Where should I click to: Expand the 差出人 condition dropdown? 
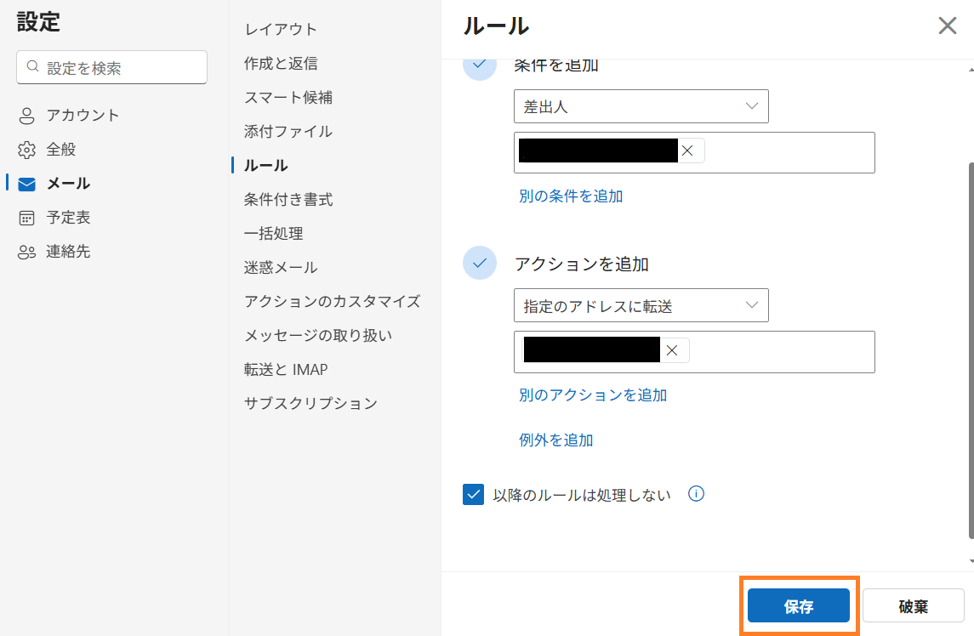point(641,106)
